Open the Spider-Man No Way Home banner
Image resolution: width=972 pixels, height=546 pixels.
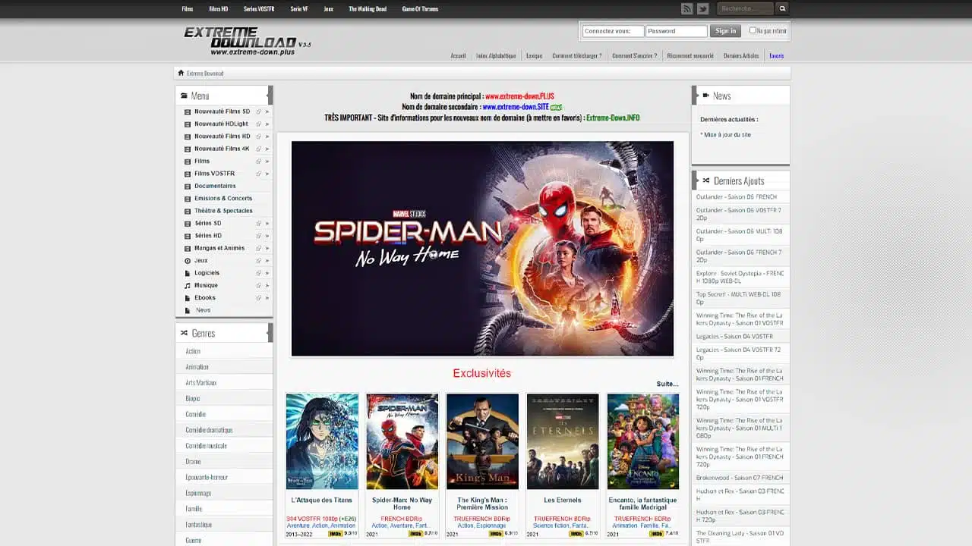click(x=482, y=248)
